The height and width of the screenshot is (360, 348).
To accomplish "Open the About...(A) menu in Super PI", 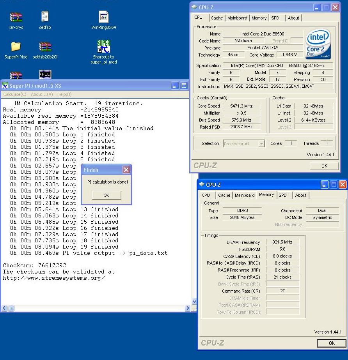I will click(42, 94).
